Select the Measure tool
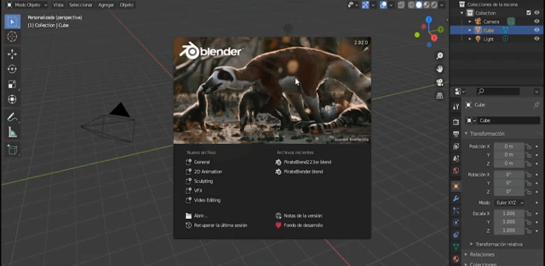 tap(12, 132)
